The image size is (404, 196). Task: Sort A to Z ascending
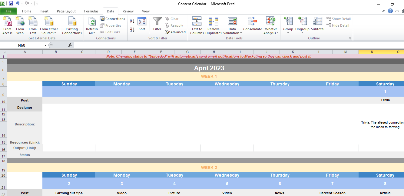point(132,21)
